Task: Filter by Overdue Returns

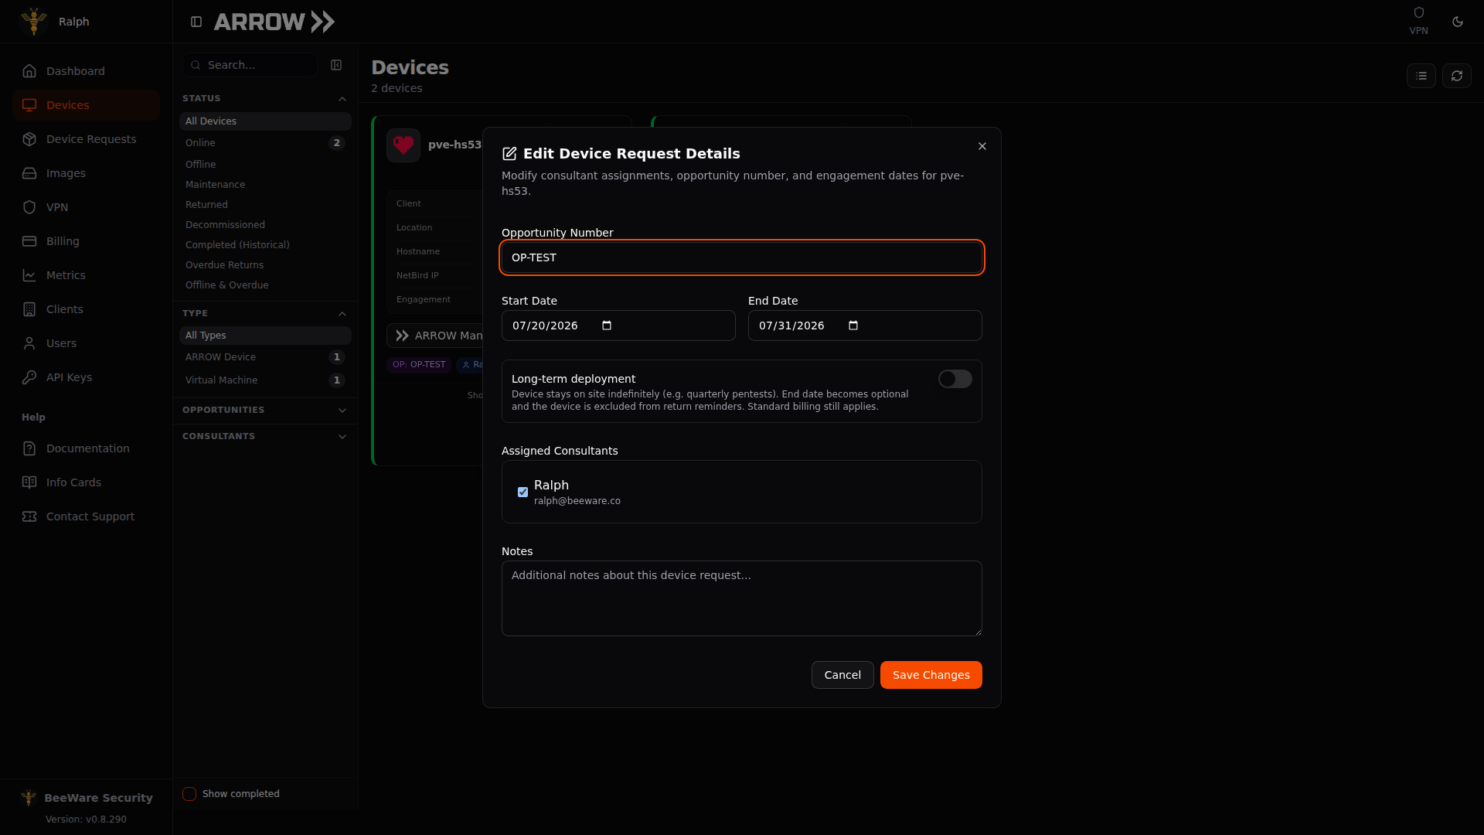Action: [265, 265]
